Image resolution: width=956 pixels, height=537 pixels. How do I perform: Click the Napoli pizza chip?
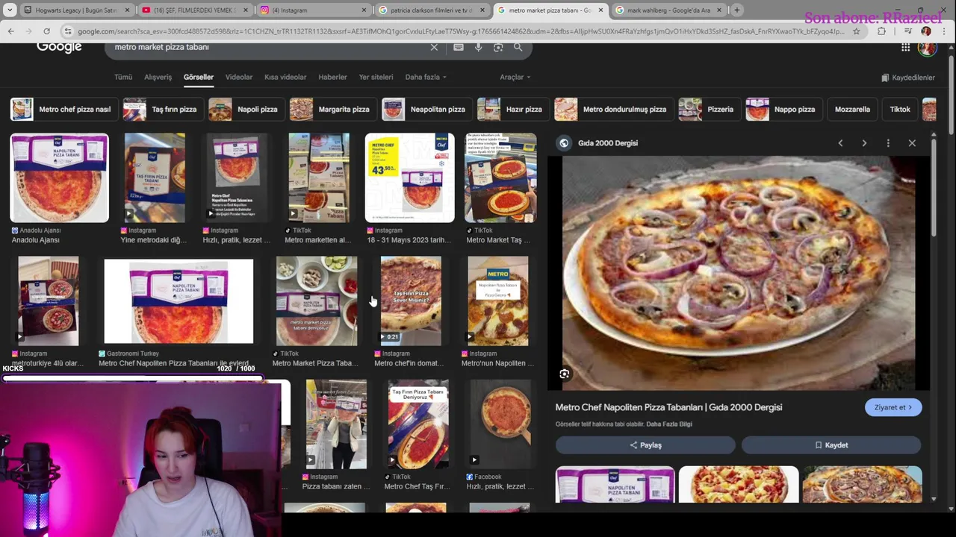point(245,109)
